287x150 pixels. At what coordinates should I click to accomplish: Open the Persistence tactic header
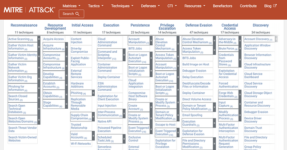140,25
